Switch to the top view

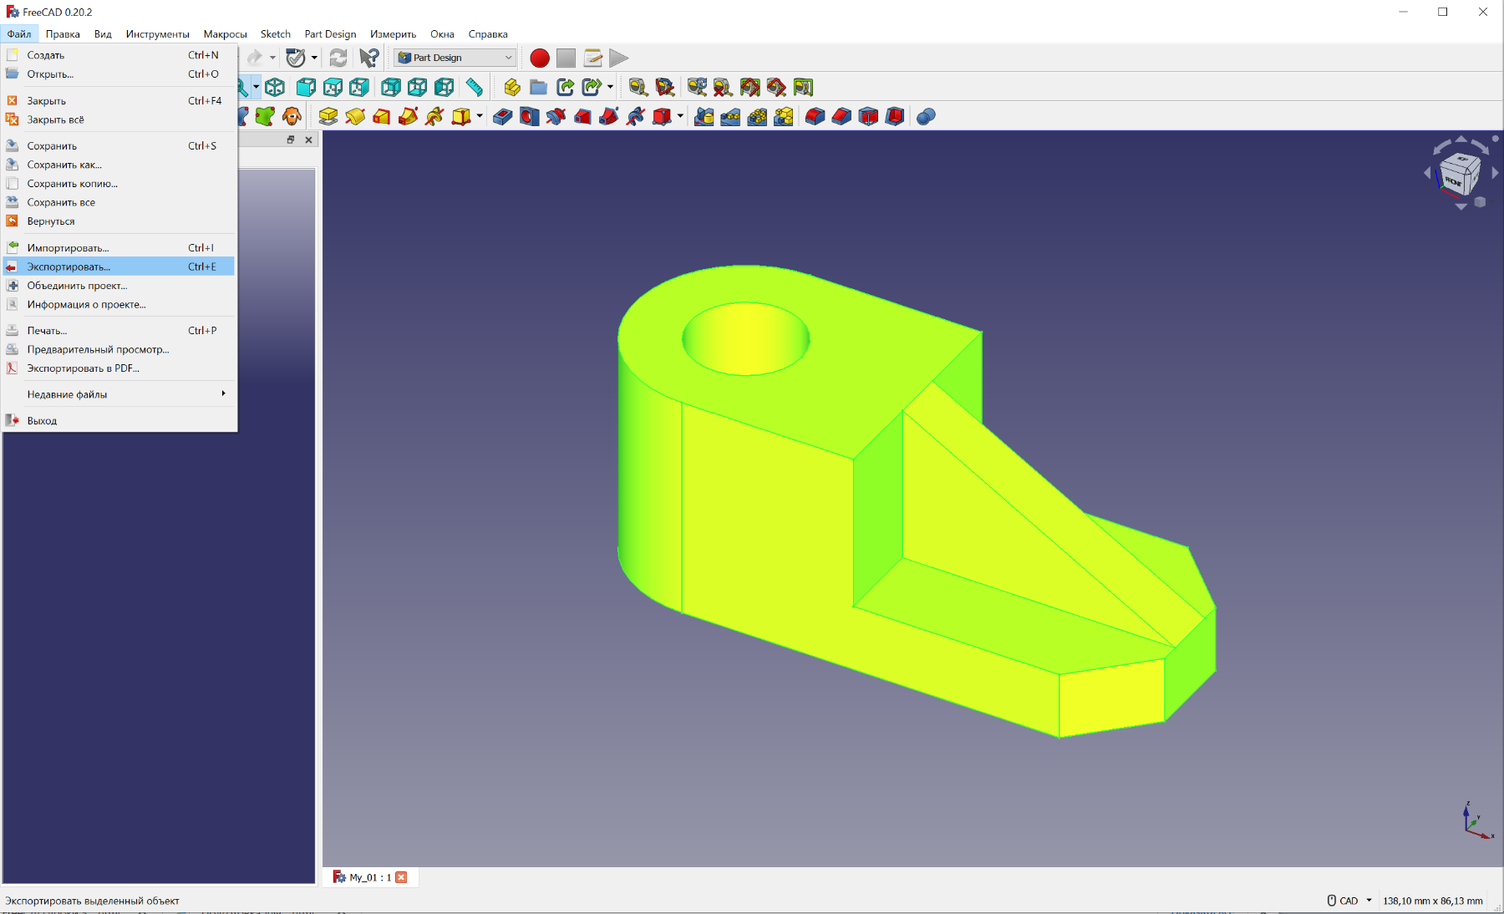point(333,87)
